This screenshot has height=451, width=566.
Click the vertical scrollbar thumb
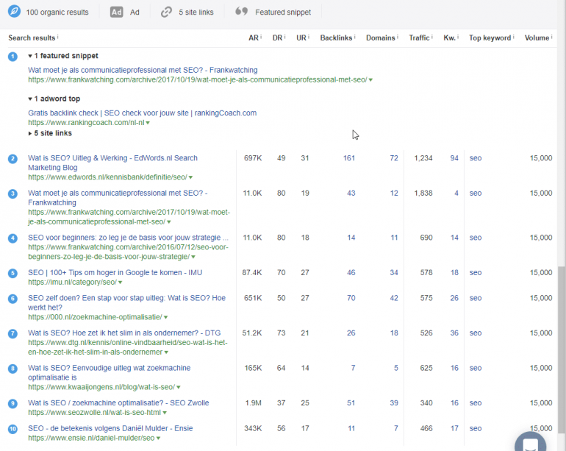coord(562,349)
